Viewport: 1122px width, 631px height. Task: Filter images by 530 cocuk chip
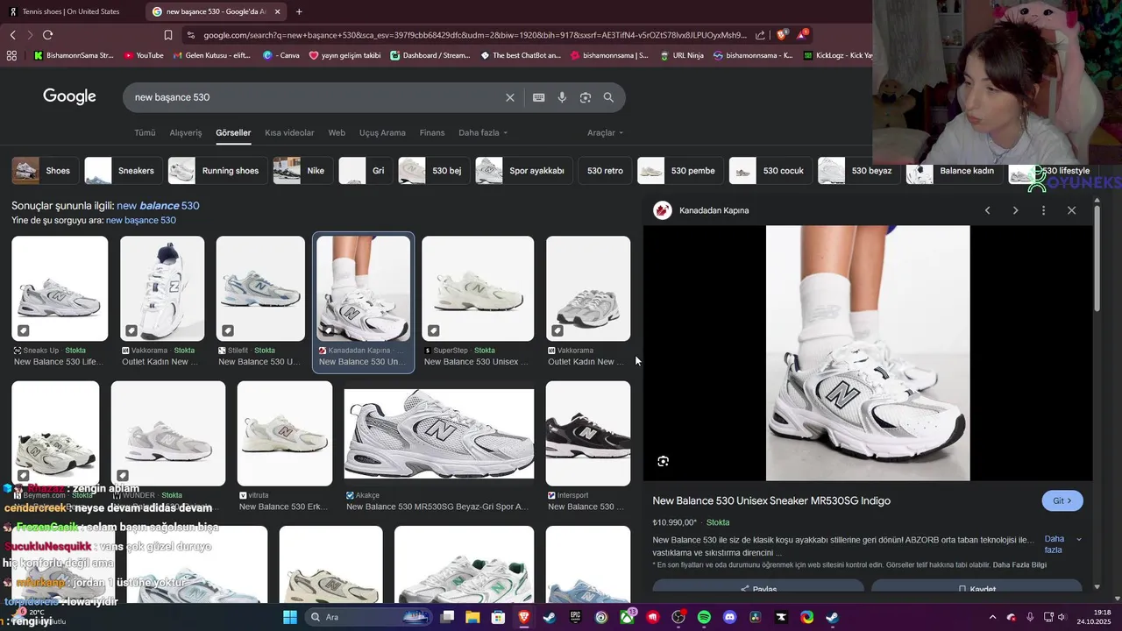pos(770,171)
